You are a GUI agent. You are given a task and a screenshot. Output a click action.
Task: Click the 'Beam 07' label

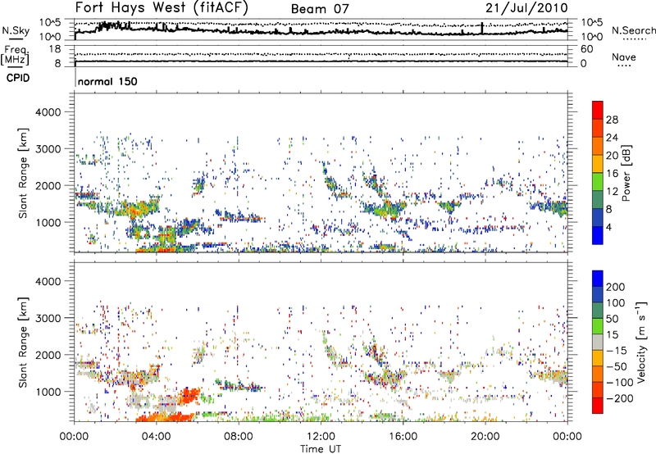[320, 9]
